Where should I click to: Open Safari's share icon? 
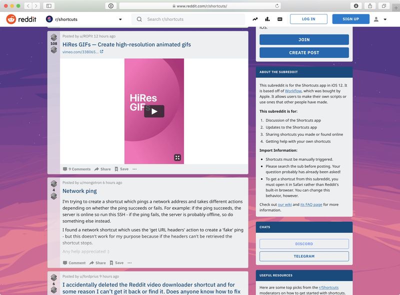370,6
